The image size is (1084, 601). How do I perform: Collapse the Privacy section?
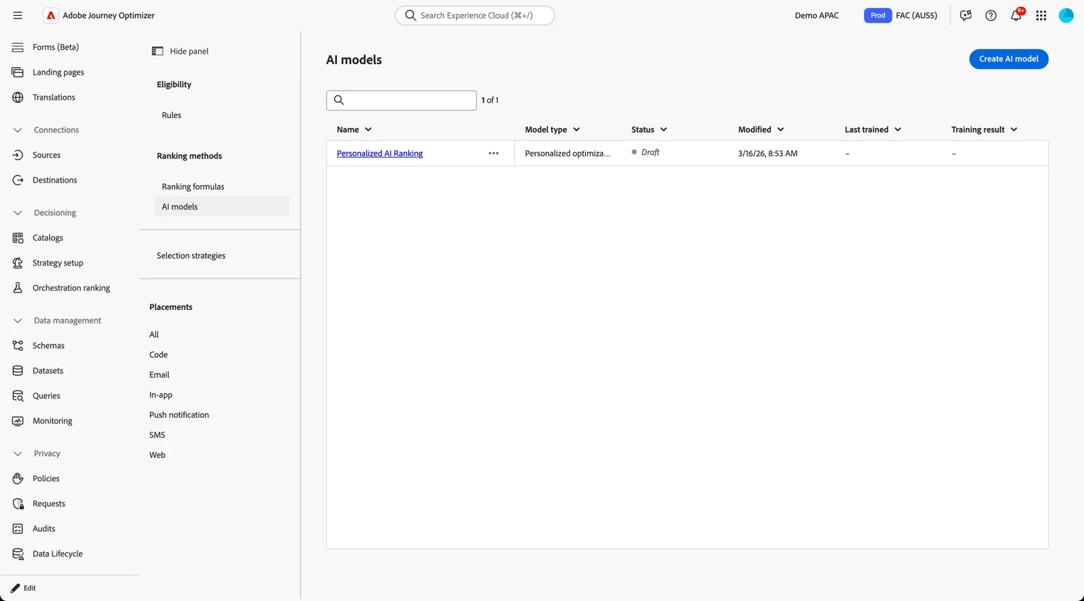18,454
